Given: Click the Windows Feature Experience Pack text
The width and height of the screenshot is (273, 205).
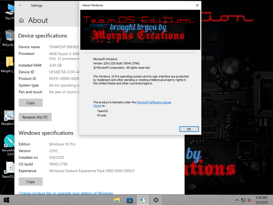Looking at the screenshot, I should pyautogui.click(x=92, y=171).
